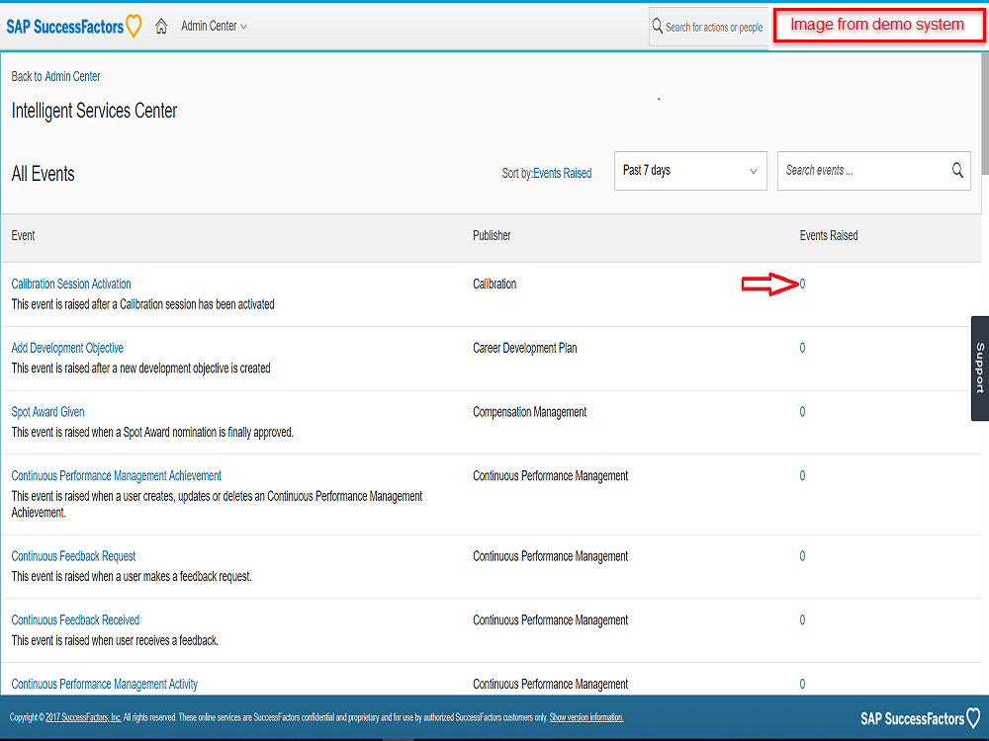This screenshot has width=989, height=741.
Task: Open Add Development Objective event
Action: pyautogui.click(x=67, y=348)
